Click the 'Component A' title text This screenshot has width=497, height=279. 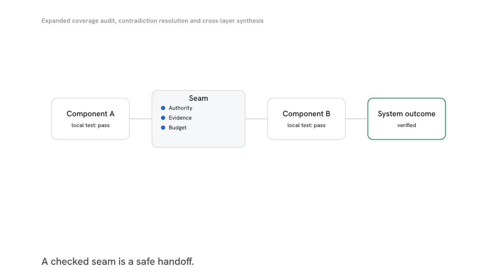click(90, 114)
